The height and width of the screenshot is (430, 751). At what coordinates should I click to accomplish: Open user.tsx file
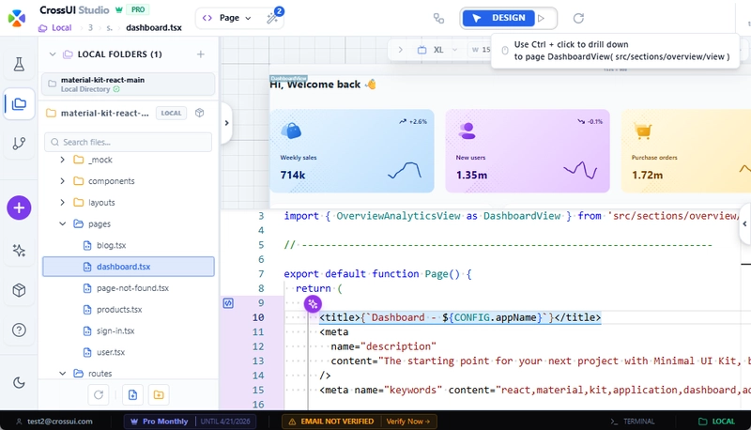[x=111, y=352]
